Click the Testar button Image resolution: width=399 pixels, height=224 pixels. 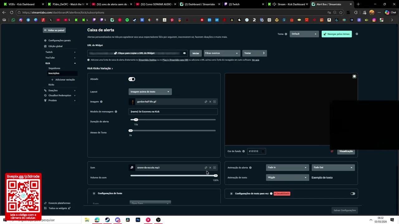[x=254, y=53]
